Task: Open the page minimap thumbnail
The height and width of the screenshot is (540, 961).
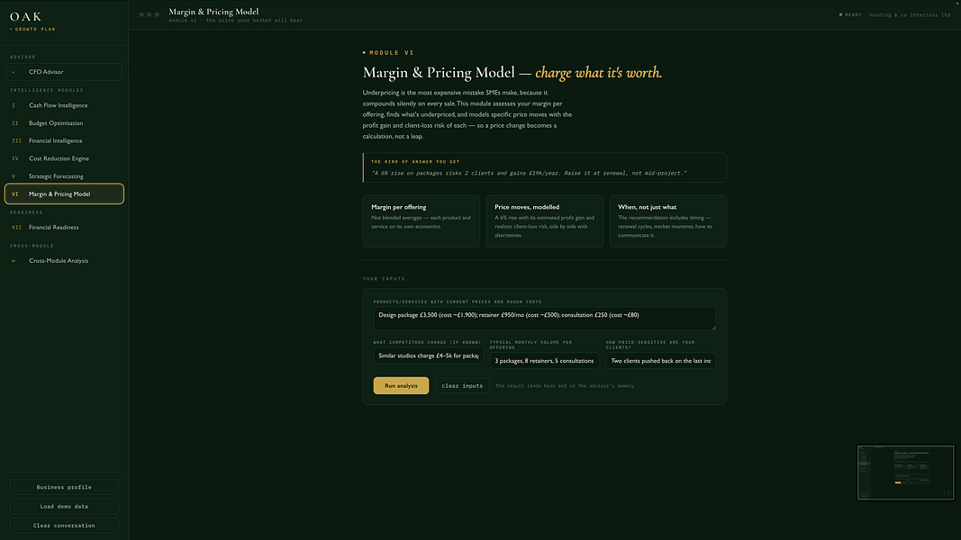Action: 905,472
